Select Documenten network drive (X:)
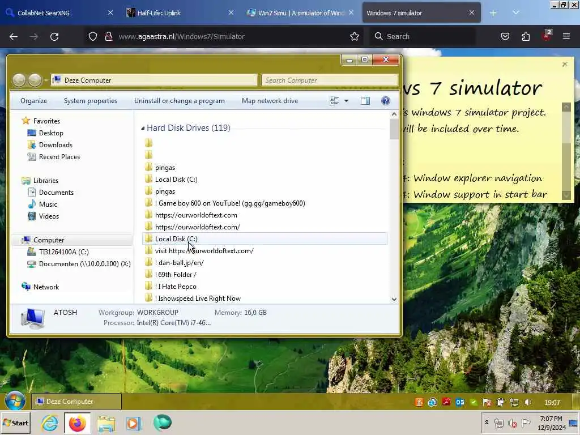The height and width of the screenshot is (435, 580). [85, 264]
